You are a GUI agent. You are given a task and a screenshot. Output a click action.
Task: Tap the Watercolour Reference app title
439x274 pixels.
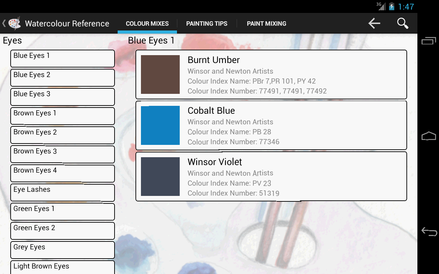click(67, 24)
